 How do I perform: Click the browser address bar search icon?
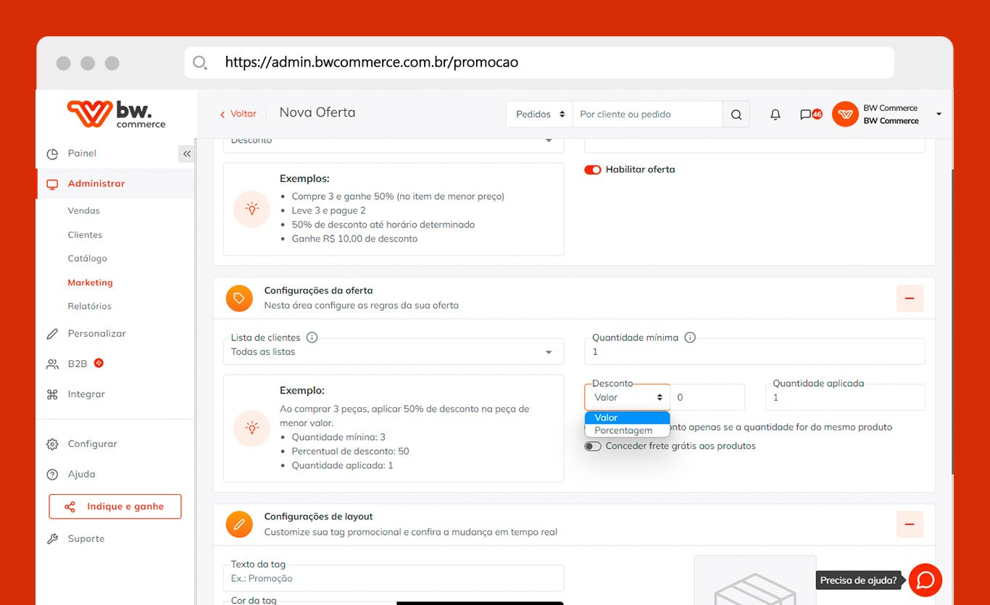click(x=201, y=63)
